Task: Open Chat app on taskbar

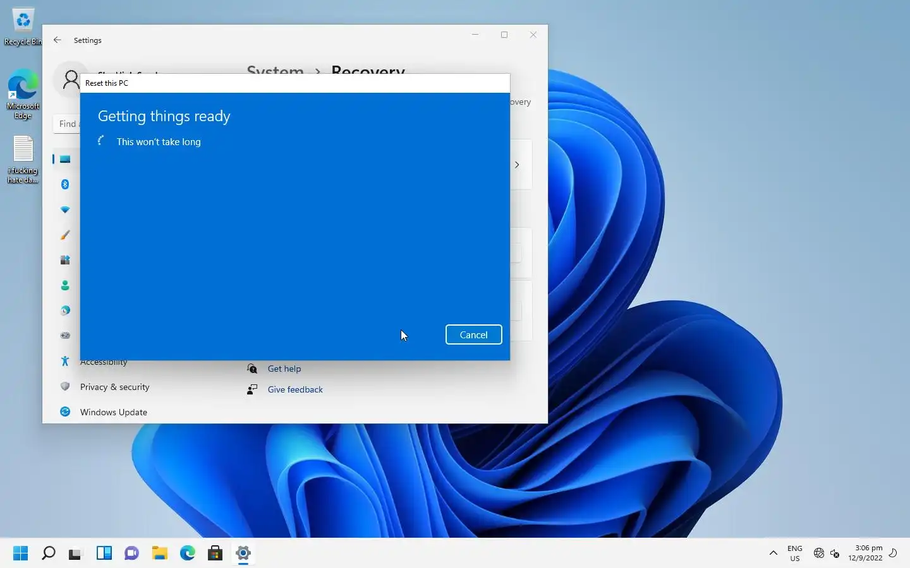Action: click(131, 553)
